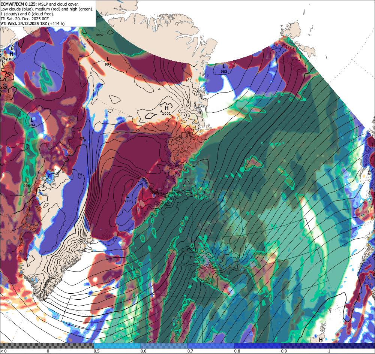Click the 'IT: Sat. 20. Dec. 2025 00Z' init time

pos(25,19)
